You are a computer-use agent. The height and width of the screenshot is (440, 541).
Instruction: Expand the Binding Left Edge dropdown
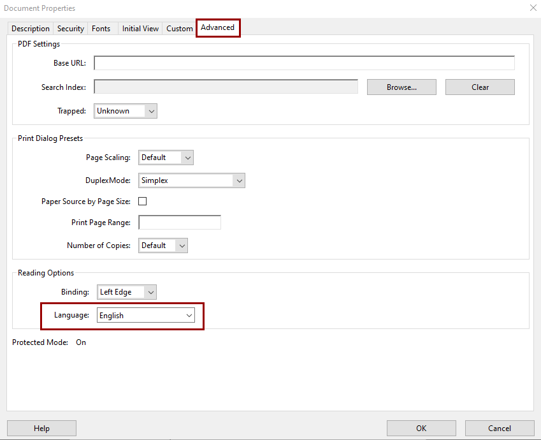[x=127, y=292]
